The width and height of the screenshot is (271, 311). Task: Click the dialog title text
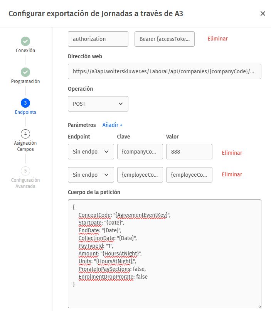click(96, 14)
